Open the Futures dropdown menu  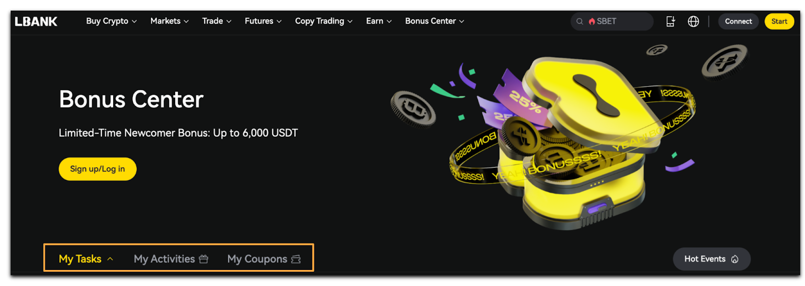[x=263, y=21]
